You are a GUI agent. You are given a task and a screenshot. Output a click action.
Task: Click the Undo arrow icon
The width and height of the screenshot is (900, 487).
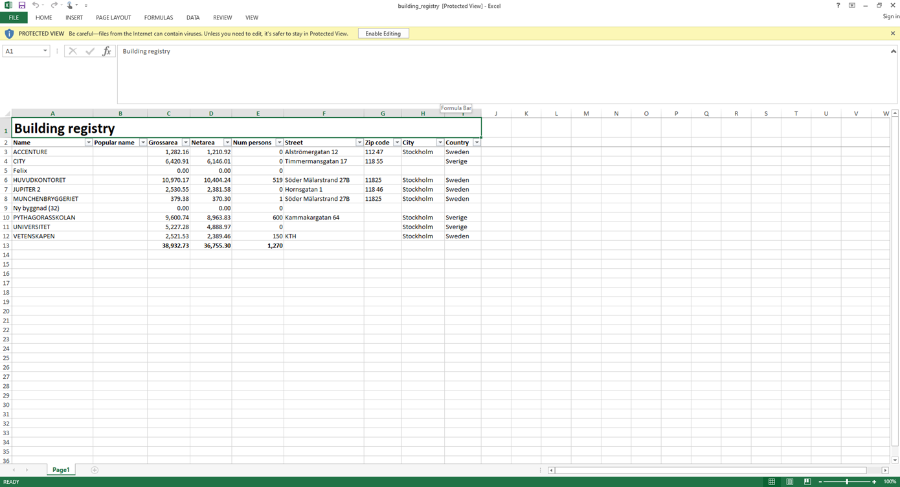(36, 5)
